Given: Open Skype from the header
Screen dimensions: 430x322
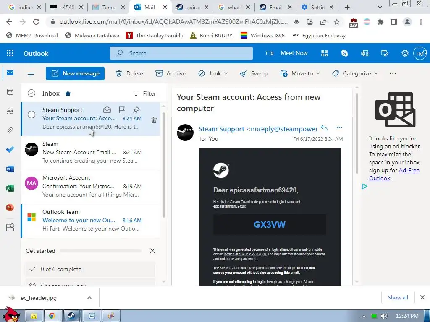Looking at the screenshot, I should (344, 53).
